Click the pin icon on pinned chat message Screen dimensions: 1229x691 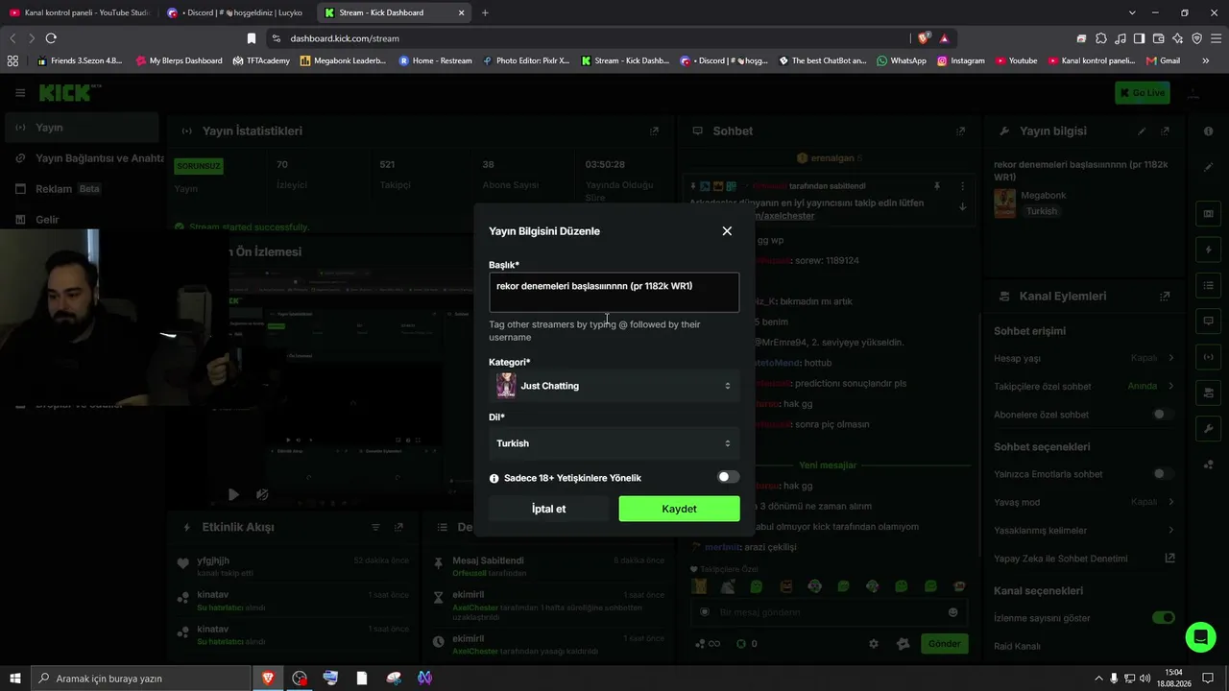pyautogui.click(x=937, y=185)
